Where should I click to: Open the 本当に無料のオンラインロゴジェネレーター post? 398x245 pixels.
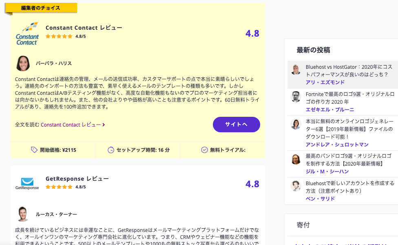click(x=349, y=129)
